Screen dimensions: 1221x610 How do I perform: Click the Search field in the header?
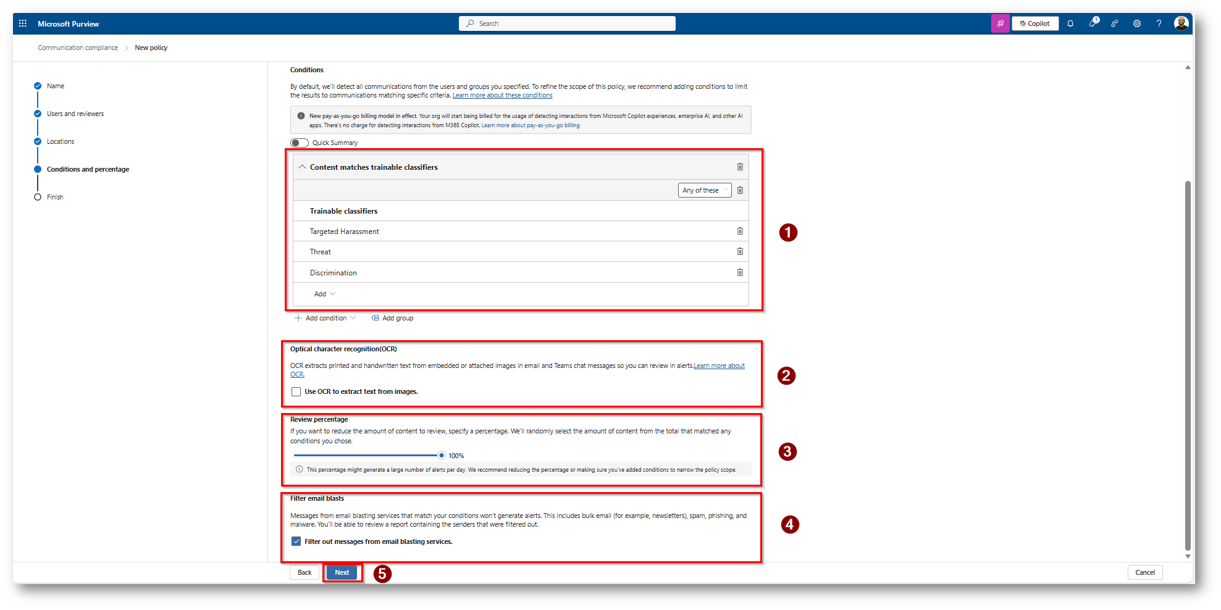567,23
